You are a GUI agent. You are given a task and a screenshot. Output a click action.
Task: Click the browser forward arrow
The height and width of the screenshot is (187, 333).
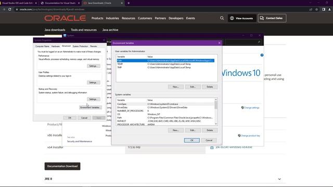(x=4, y=9)
